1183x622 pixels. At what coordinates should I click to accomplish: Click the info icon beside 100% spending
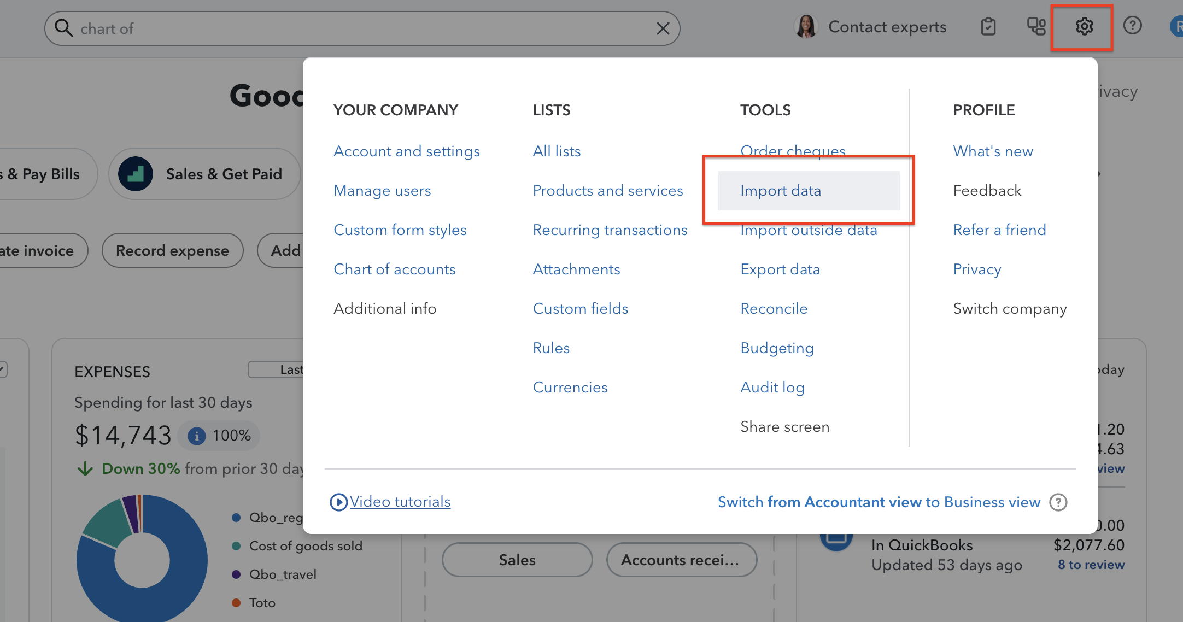tap(196, 436)
